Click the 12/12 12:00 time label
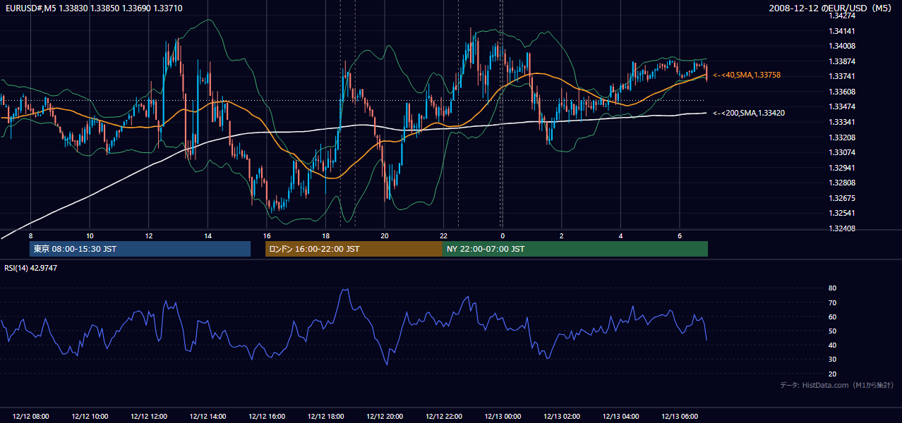 (x=148, y=417)
